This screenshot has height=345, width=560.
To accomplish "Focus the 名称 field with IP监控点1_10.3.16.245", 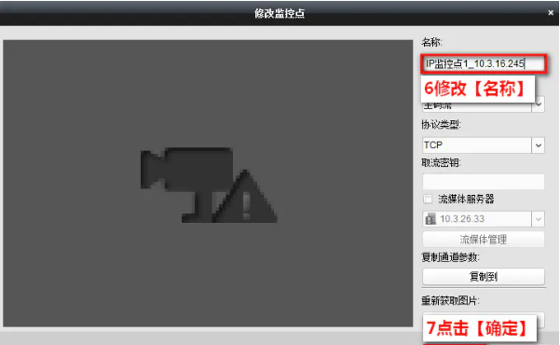I will tap(484, 64).
